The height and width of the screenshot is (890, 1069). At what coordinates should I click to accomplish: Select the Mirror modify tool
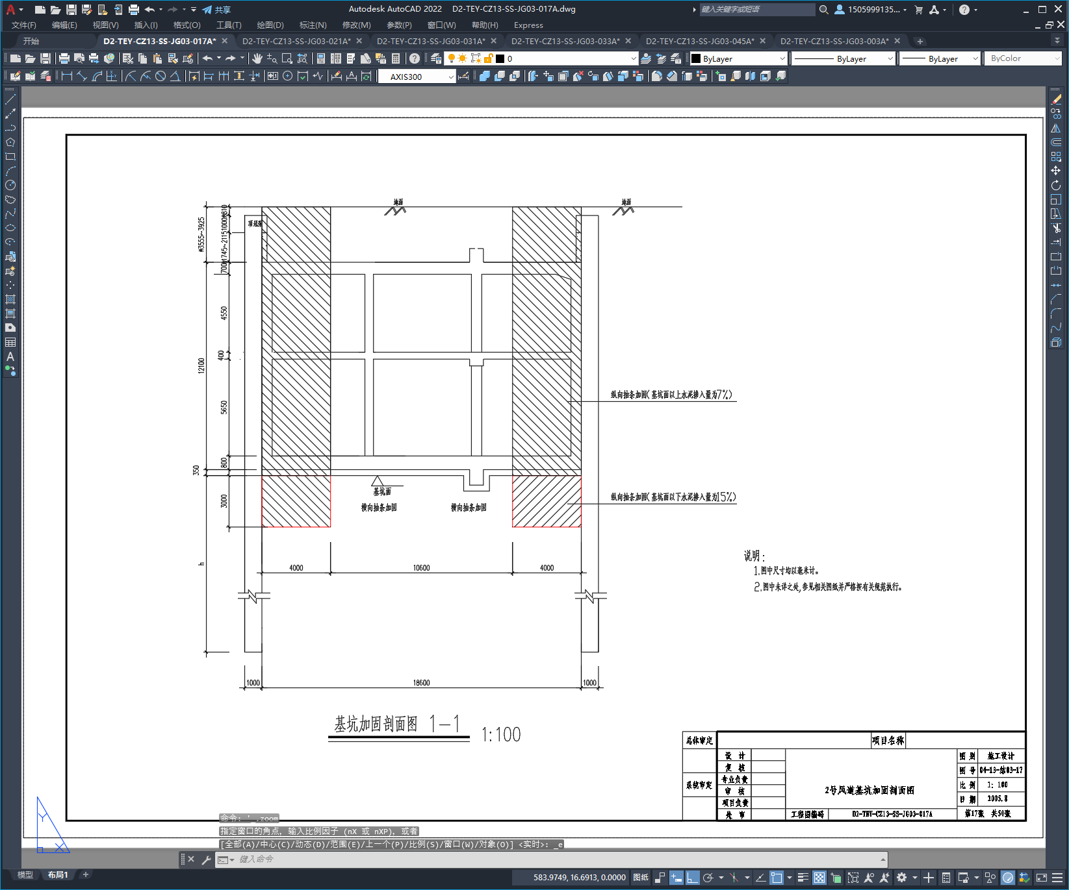1056,128
